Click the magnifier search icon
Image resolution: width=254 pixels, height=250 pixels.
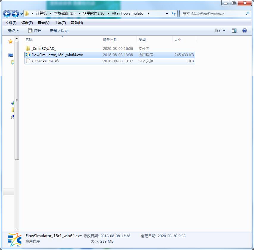pyautogui.click(x=247, y=14)
